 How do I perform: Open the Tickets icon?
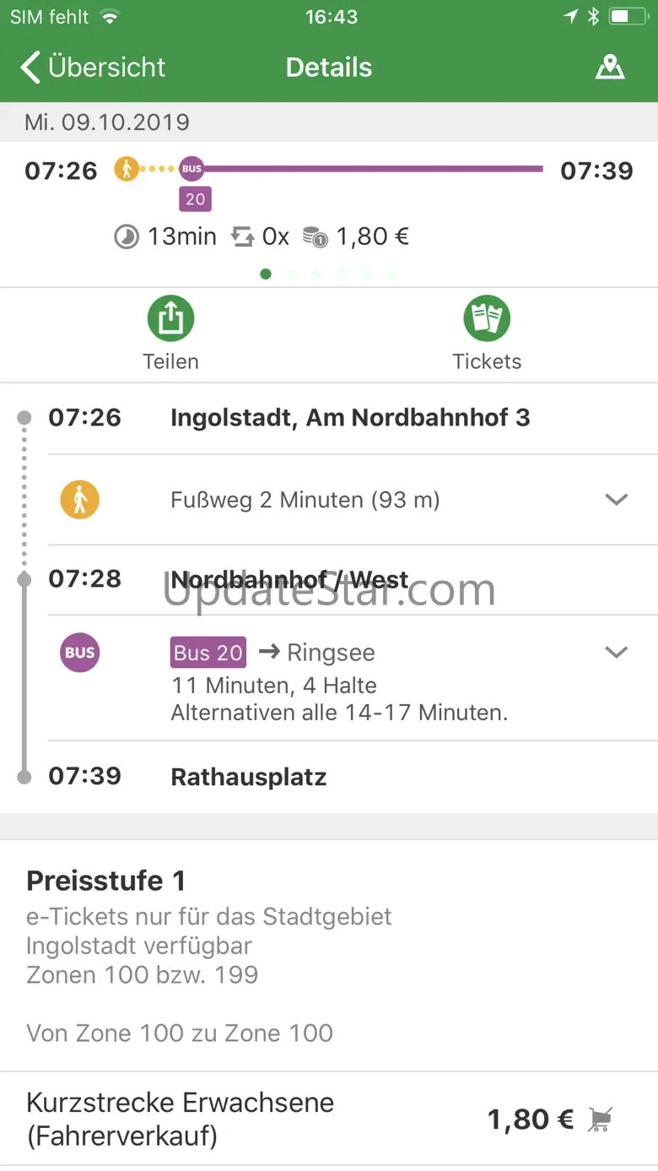(487, 319)
